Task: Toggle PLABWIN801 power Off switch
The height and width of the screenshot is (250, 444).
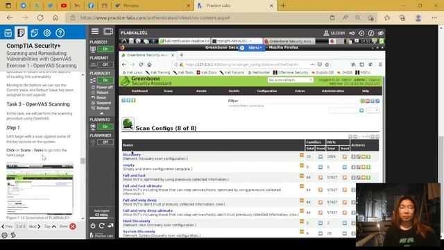Action: [x=105, y=142]
